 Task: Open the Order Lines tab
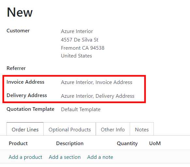25,129
